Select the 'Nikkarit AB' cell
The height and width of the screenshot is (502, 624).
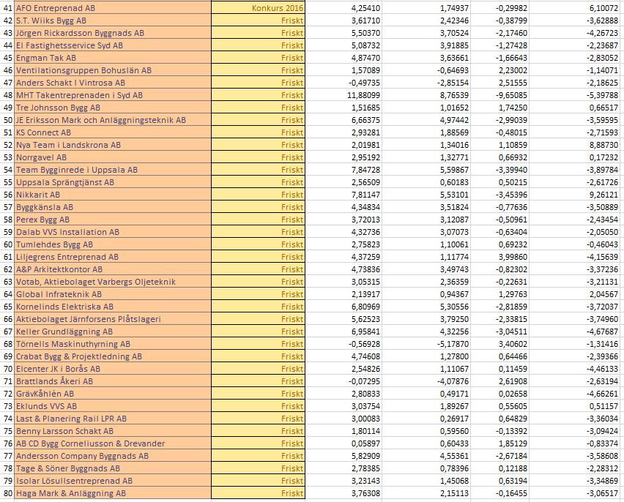click(x=113, y=195)
